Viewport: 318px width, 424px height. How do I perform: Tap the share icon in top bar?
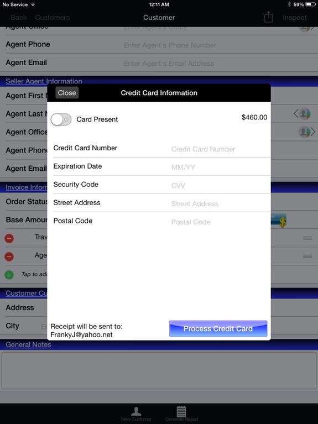coord(268,17)
